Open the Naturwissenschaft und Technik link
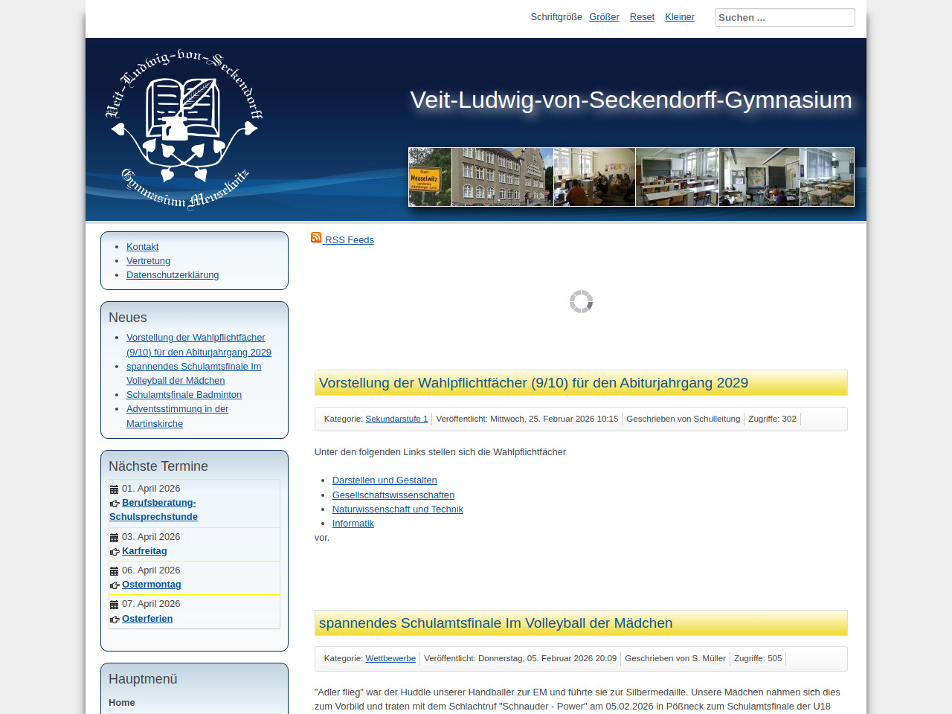The height and width of the screenshot is (714, 952). (x=397, y=509)
